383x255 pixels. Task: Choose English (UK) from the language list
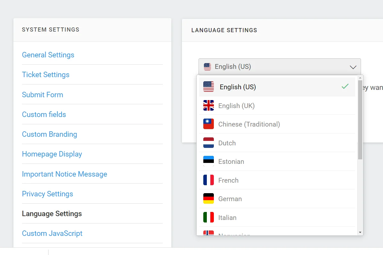click(277, 106)
